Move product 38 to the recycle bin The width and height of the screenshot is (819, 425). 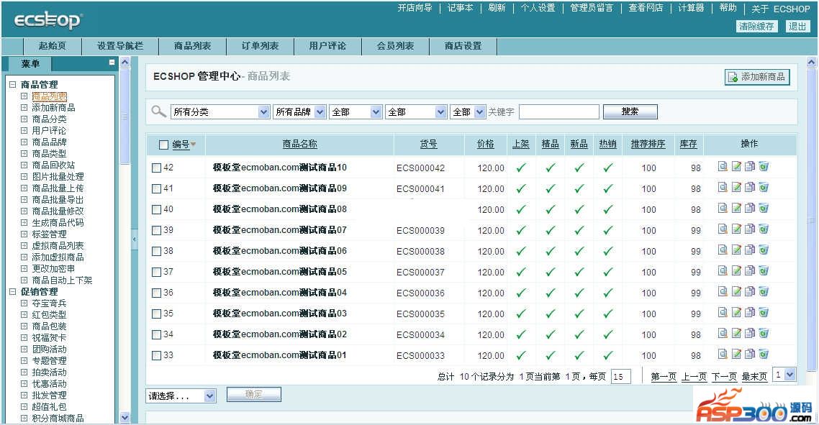click(764, 250)
